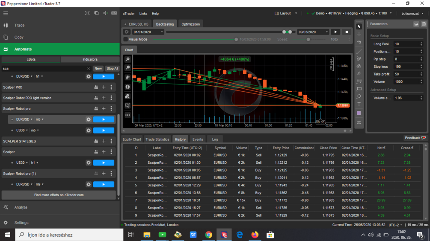Open Chrome from the taskbar
The image size is (430, 241).
click(209, 235)
